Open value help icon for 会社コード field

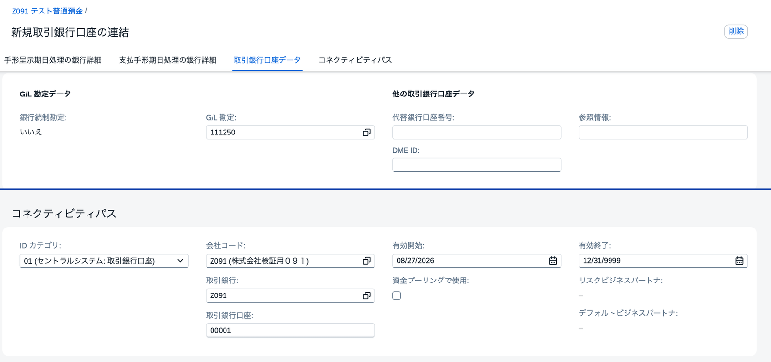366,261
